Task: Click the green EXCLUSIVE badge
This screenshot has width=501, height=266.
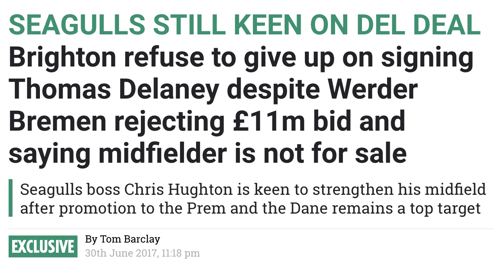Action: coord(43,246)
